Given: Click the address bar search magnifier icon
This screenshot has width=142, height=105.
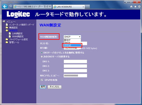Looking at the screenshot, I should click(x=40, y=6).
